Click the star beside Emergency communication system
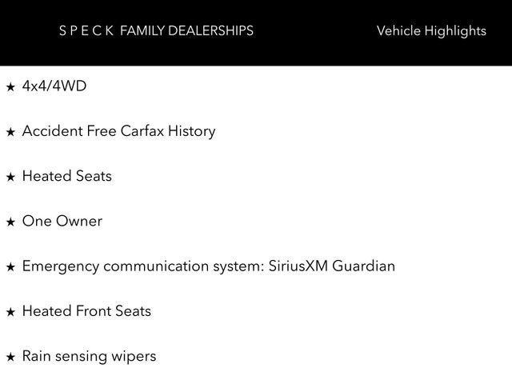The height and width of the screenshot is (384, 512). [x=10, y=266]
